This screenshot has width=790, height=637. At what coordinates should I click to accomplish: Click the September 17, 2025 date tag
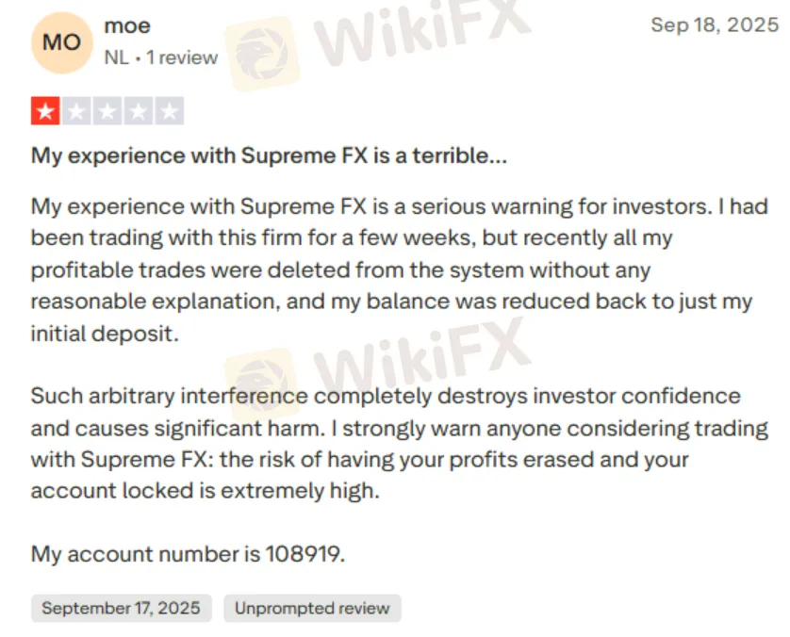tap(121, 608)
